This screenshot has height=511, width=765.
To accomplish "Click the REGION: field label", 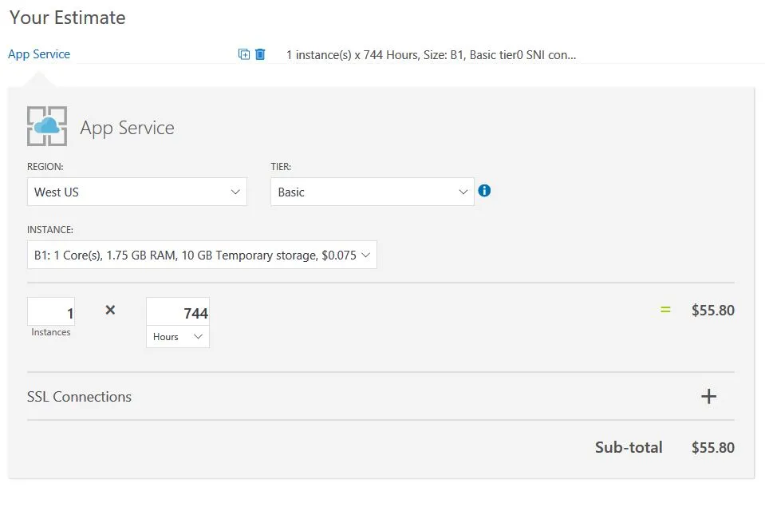I will click(x=45, y=167).
